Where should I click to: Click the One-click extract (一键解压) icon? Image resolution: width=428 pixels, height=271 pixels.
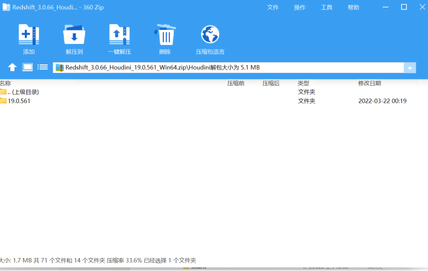click(x=119, y=35)
